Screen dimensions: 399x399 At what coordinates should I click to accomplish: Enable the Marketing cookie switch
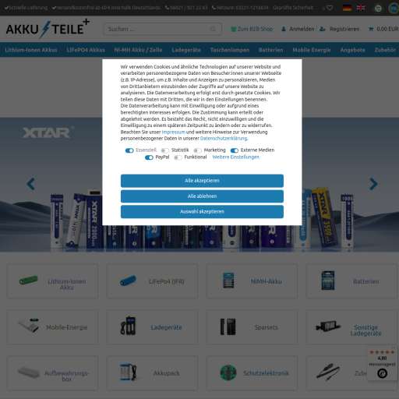click(197, 150)
